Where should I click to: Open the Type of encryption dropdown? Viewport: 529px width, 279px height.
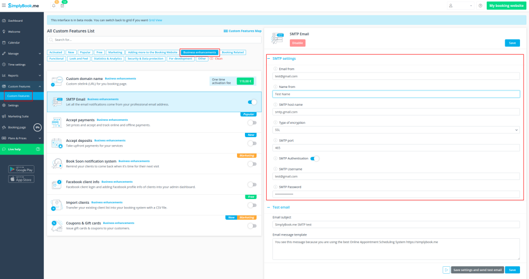point(396,130)
